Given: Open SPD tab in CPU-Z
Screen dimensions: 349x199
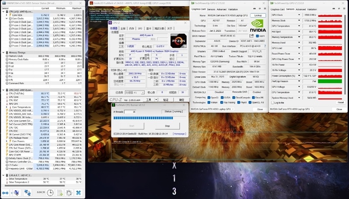Looking at the screenshot, I should 140,28.
